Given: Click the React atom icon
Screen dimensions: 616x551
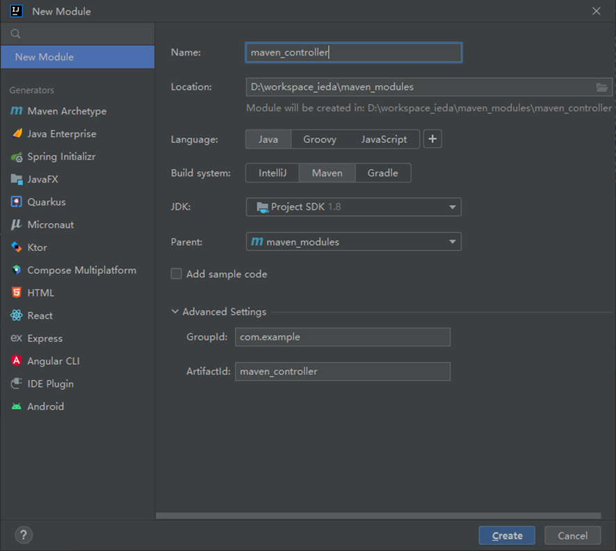Looking at the screenshot, I should click(x=17, y=315).
